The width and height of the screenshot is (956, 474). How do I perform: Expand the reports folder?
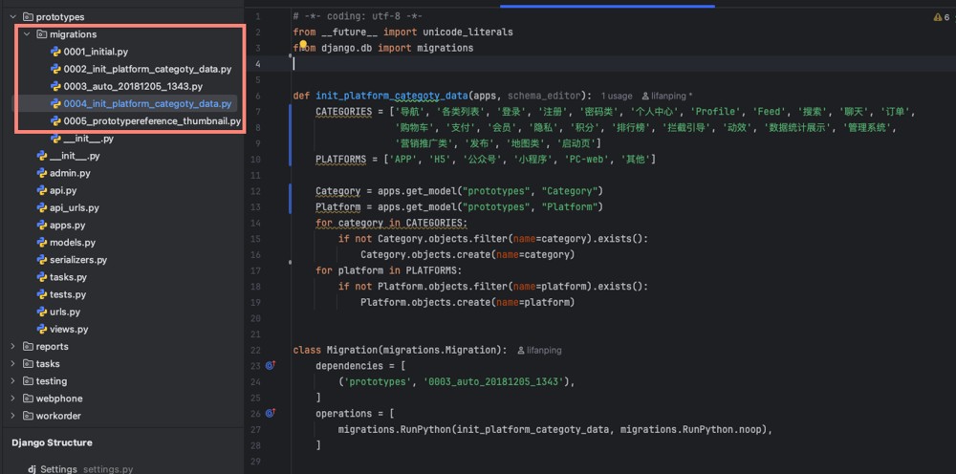pyautogui.click(x=12, y=347)
